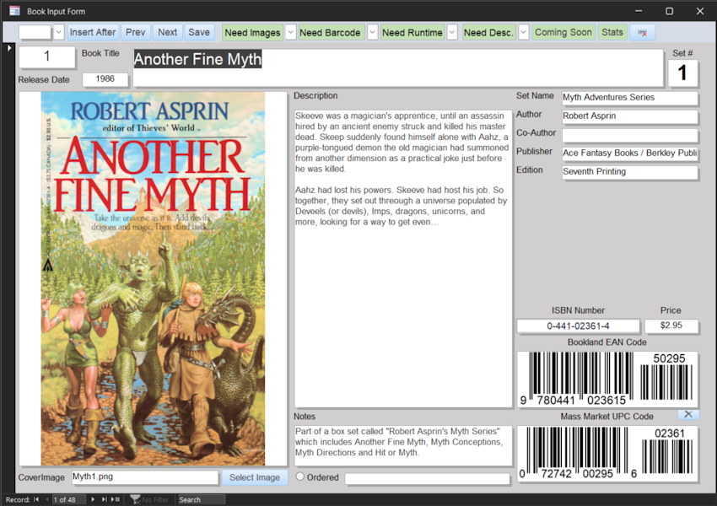This screenshot has height=506, width=717.
Task: Click the Edition field showing Seventh Printing
Action: [629, 172]
